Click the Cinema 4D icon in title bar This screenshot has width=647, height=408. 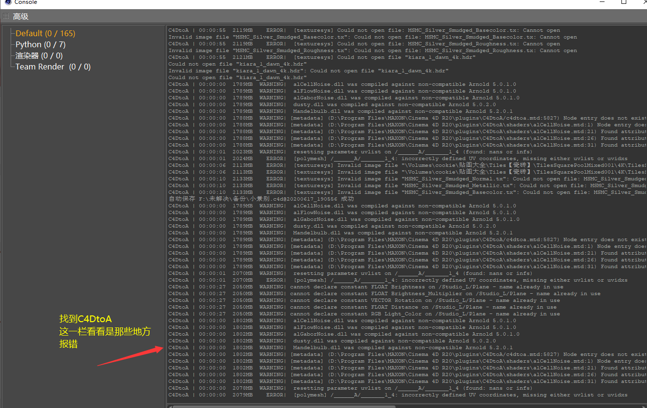pos(7,2)
